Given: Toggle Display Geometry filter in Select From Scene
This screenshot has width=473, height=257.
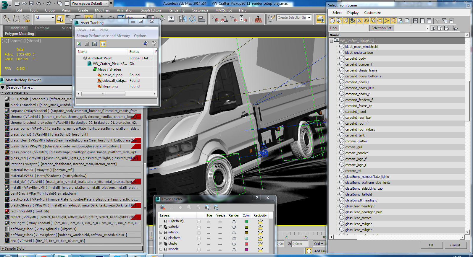Looking at the screenshot, I should 332,21.
